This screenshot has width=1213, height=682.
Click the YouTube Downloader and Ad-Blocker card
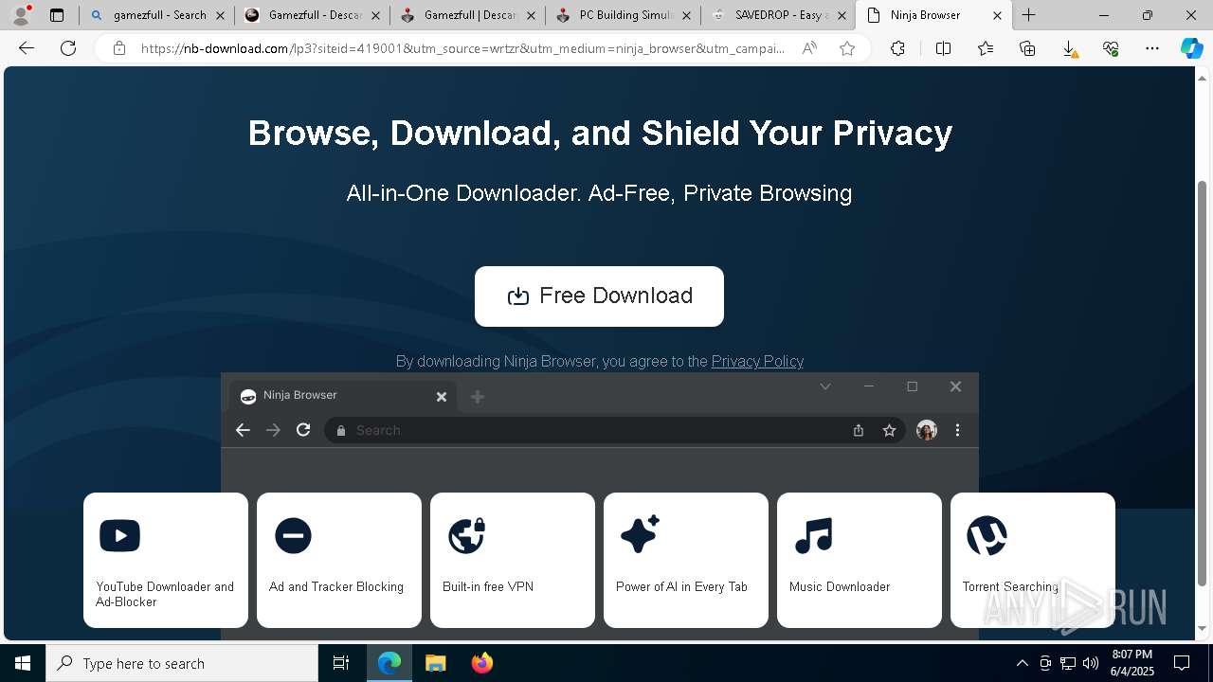(166, 560)
